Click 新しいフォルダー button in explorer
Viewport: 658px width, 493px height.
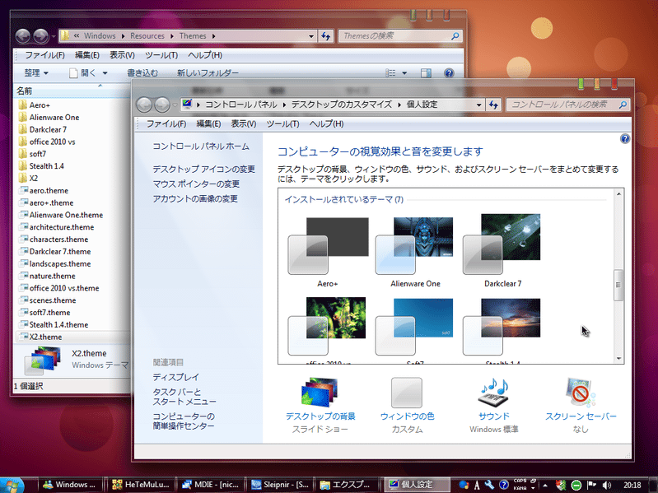tap(208, 73)
